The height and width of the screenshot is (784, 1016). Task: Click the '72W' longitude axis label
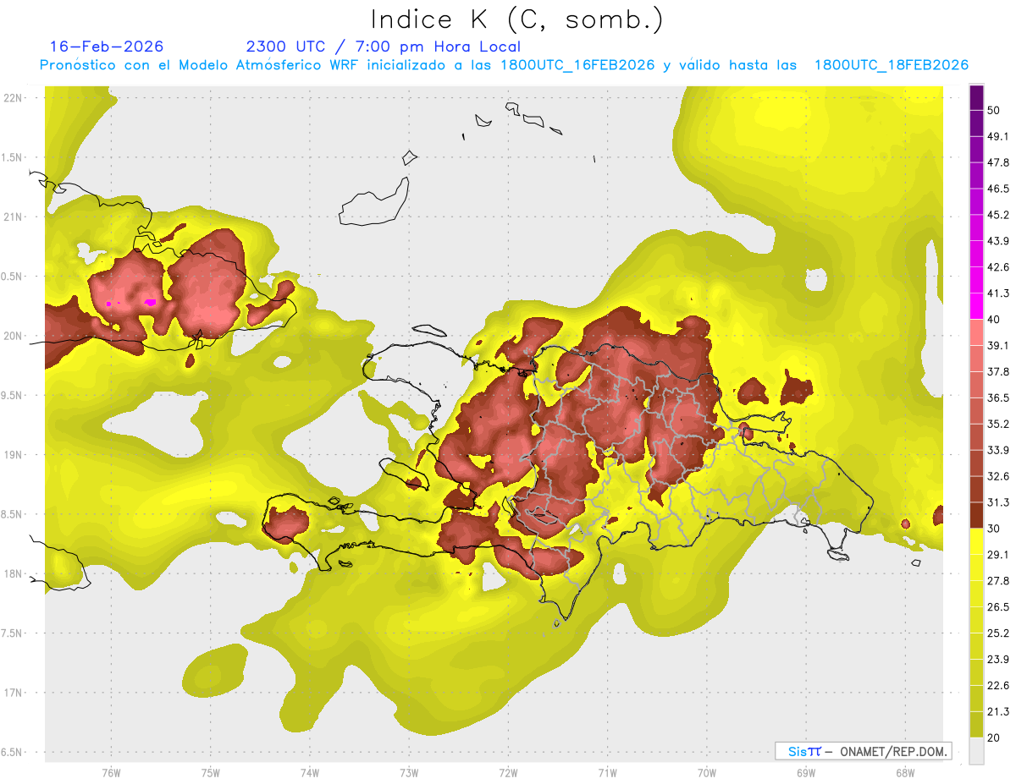pos(508,773)
